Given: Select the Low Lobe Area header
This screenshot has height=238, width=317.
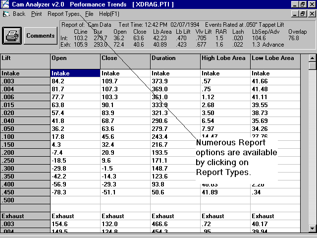Looking at the screenshot, I should tap(275, 61).
